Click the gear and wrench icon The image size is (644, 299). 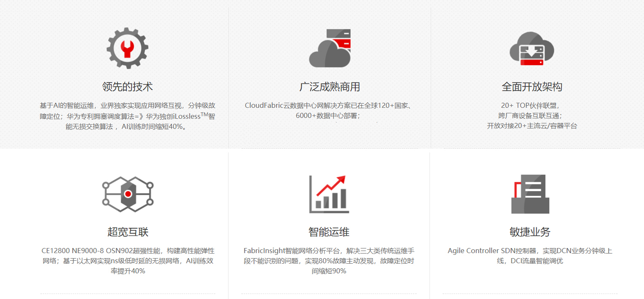(127, 48)
